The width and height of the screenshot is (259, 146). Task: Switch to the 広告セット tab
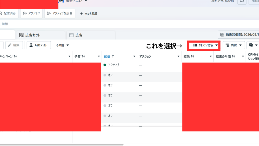[40, 35]
